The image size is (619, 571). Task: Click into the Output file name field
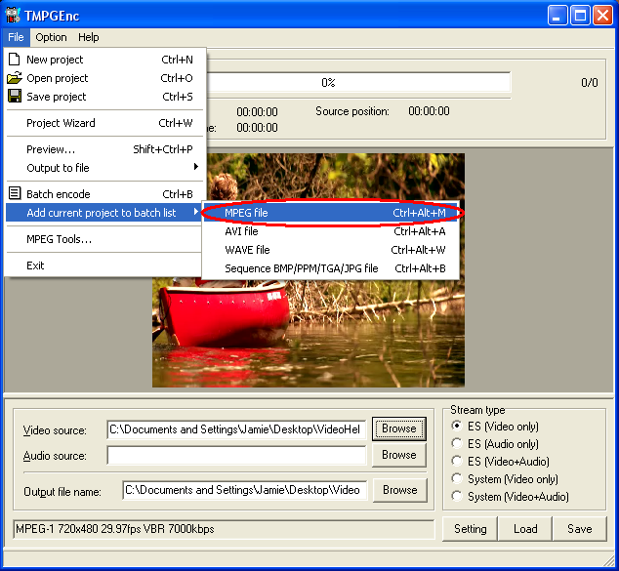pos(244,490)
